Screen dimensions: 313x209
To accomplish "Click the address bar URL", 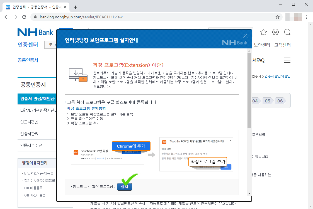I will pyautogui.click(x=81, y=17).
